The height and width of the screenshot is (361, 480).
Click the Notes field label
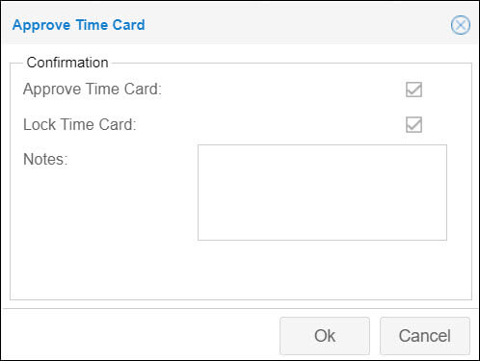[45, 159]
